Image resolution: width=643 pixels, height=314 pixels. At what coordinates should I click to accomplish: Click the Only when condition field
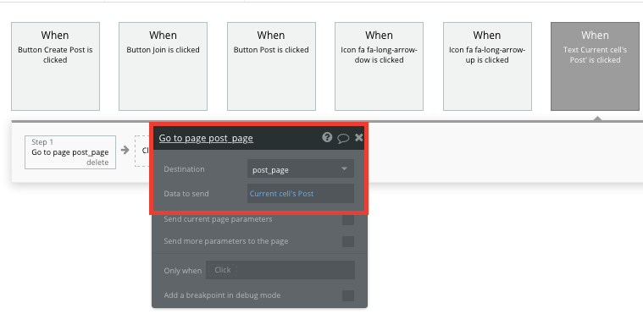click(x=280, y=270)
